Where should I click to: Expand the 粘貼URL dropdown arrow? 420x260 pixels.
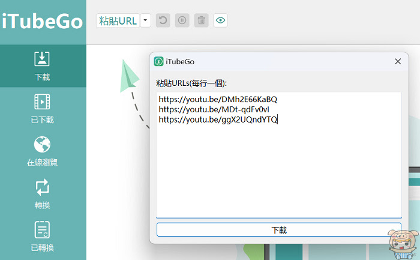pos(145,20)
